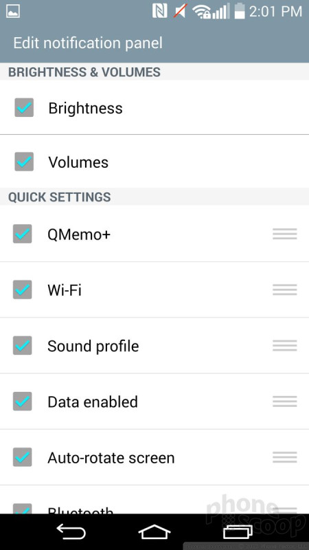Image resolution: width=309 pixels, height=550 pixels.
Task: Tap the picture notification icon in status bar
Action: (x=13, y=11)
